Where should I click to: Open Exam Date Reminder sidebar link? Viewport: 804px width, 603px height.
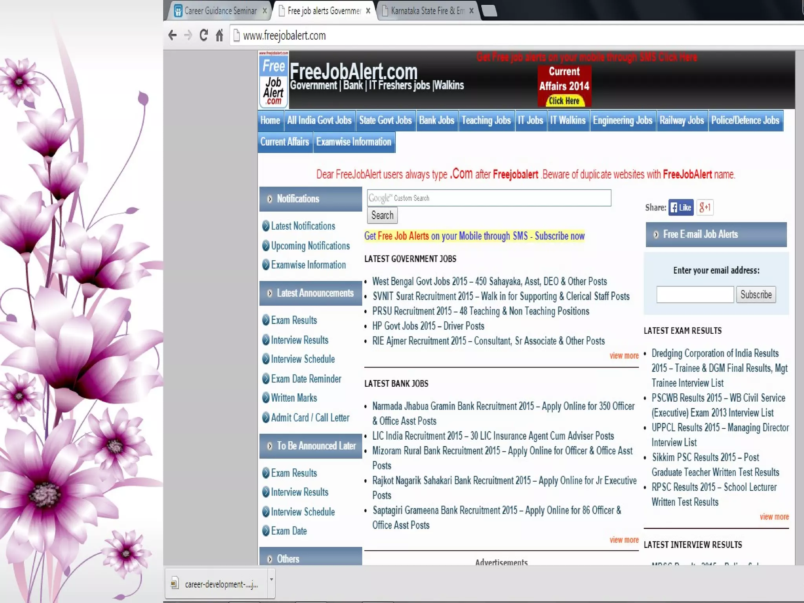(306, 379)
